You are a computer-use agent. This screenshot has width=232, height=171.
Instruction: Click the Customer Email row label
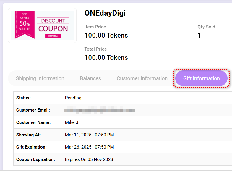(33, 110)
